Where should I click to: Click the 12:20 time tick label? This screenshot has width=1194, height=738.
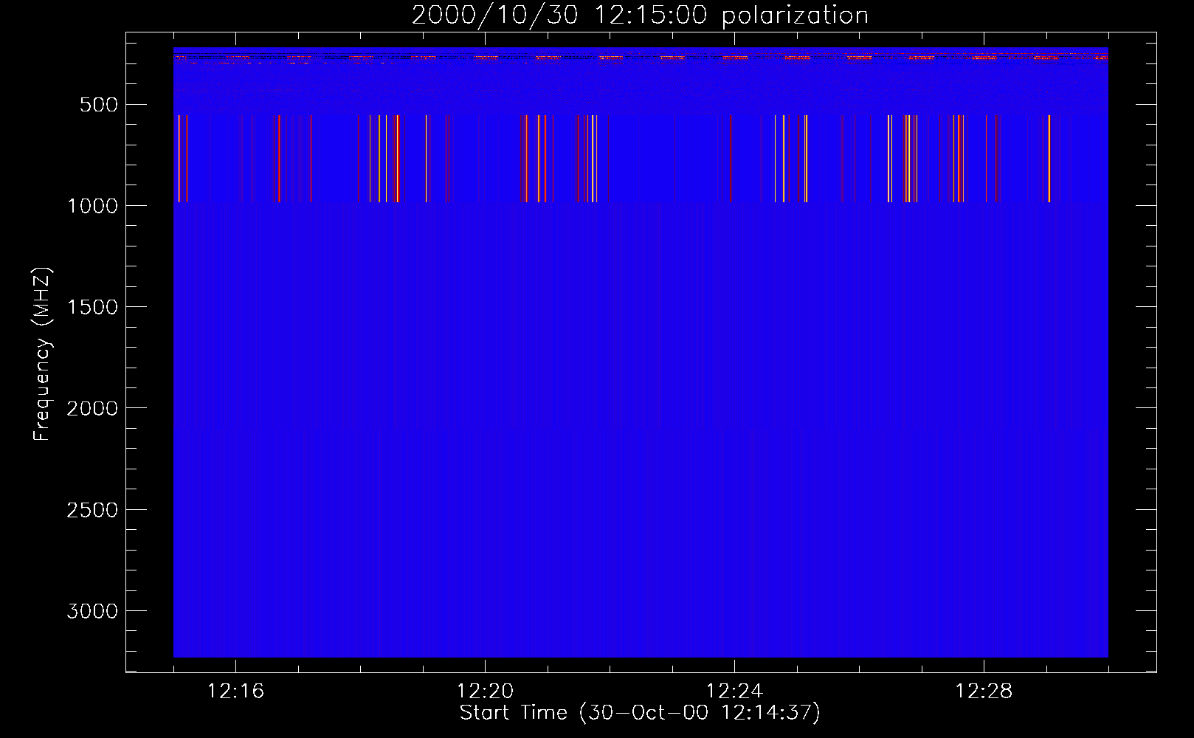click(x=485, y=692)
